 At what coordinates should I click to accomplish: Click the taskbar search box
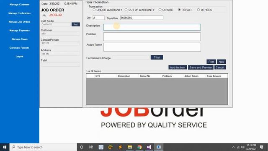[43, 147]
